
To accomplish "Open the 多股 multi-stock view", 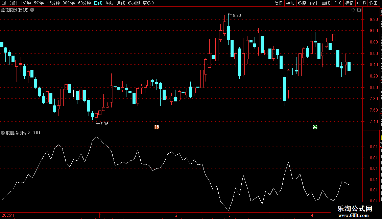I will [x=302, y=3].
